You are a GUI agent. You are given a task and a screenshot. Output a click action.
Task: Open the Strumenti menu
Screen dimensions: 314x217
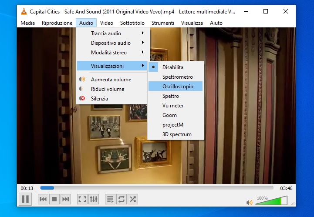pyautogui.click(x=163, y=23)
